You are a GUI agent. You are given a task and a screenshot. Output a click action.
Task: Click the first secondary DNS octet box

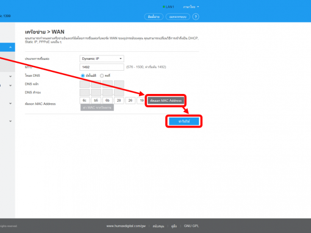(x=85, y=93)
